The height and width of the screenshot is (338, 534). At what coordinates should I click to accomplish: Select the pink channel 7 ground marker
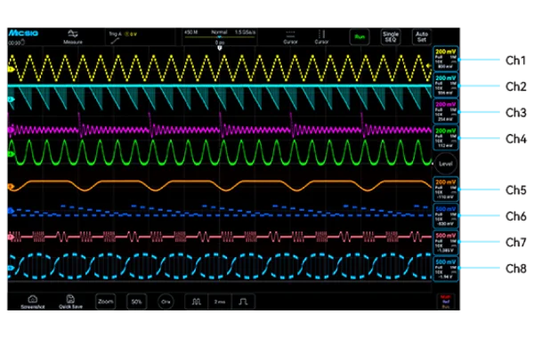click(x=11, y=237)
